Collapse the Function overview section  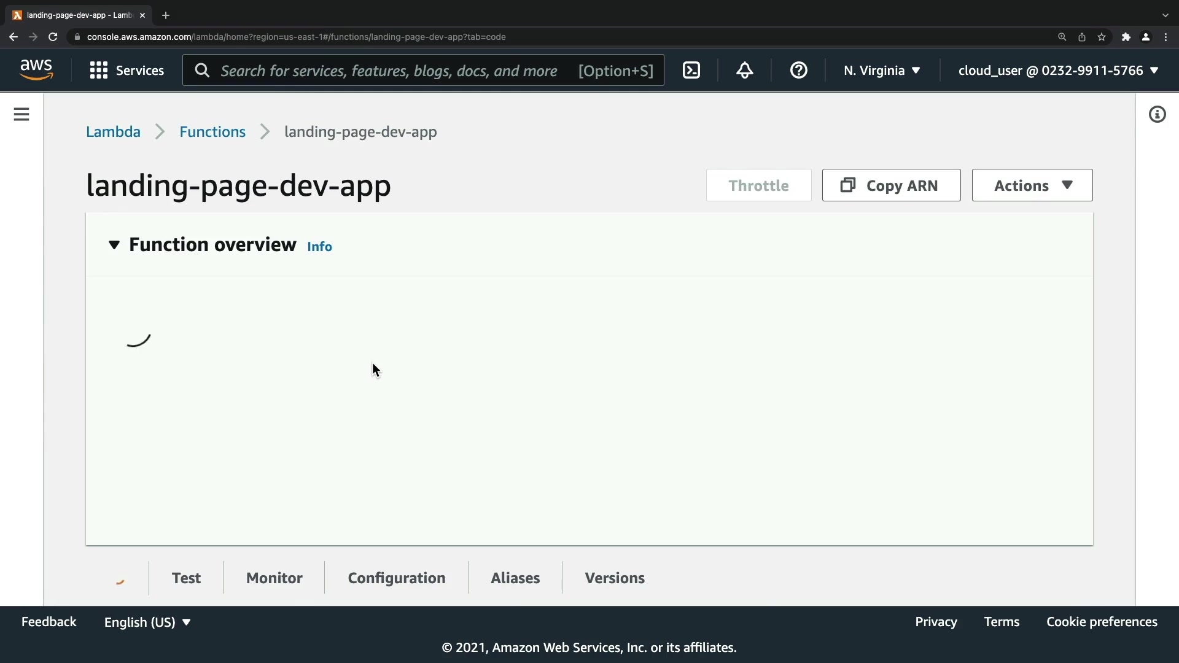click(114, 245)
